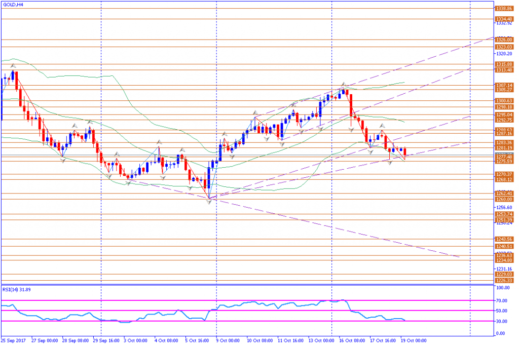Select the 19 Oct 00:00 time axis label
Viewport: 519px width, 346px height.
tap(414, 340)
